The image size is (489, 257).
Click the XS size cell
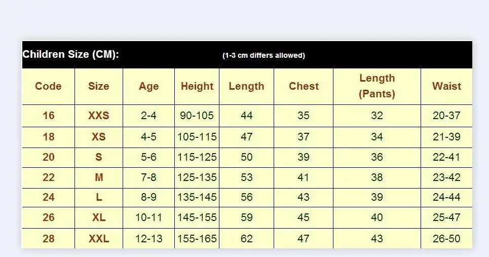click(x=98, y=137)
